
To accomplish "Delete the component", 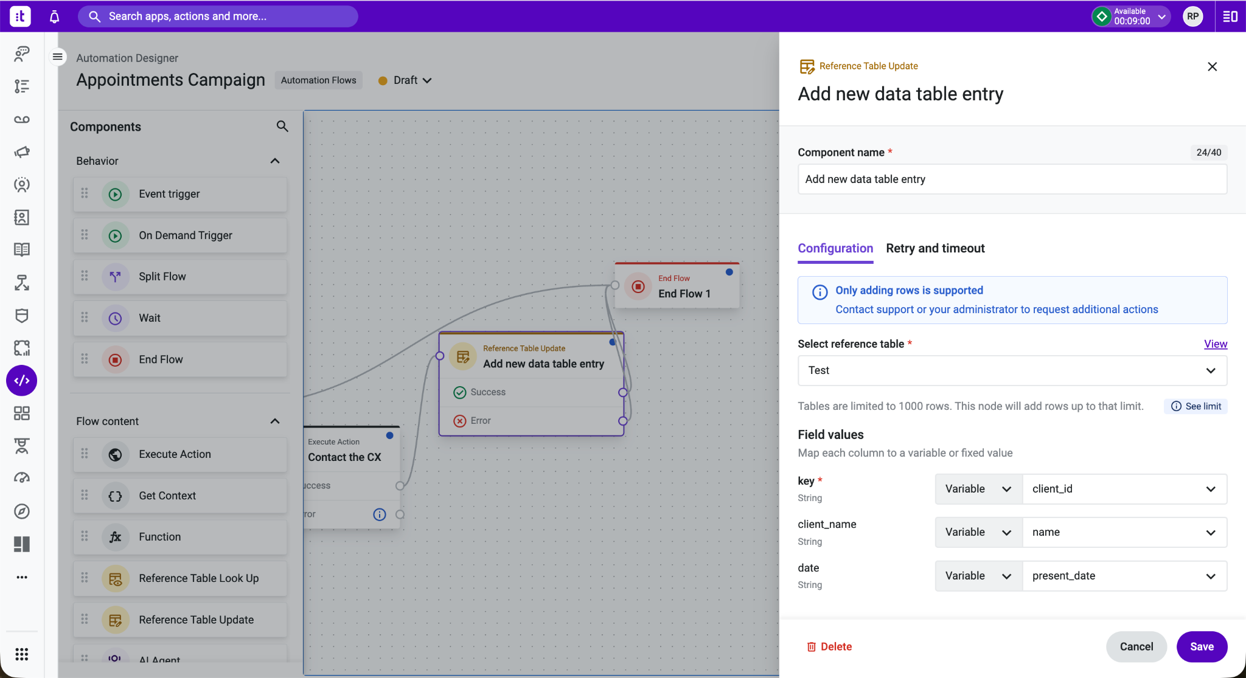I will tap(829, 646).
